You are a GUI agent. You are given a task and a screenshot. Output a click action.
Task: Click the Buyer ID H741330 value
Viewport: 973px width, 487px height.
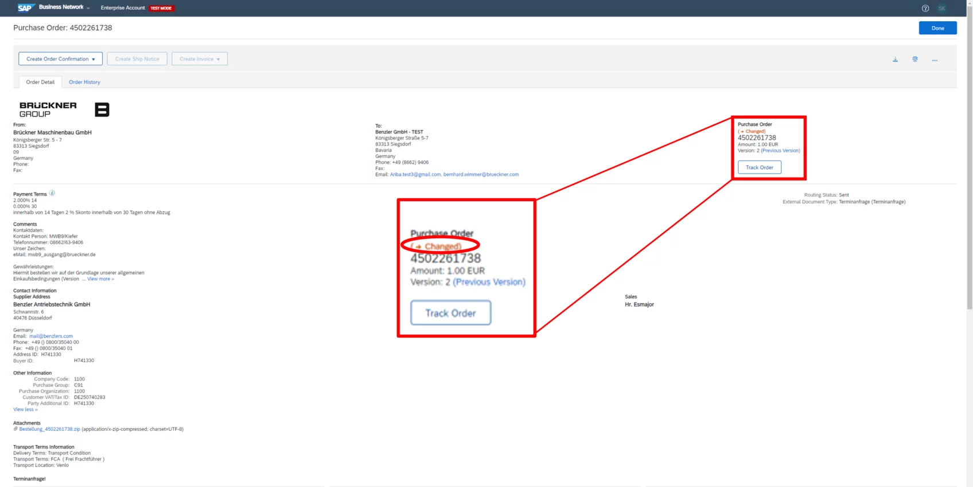click(84, 361)
